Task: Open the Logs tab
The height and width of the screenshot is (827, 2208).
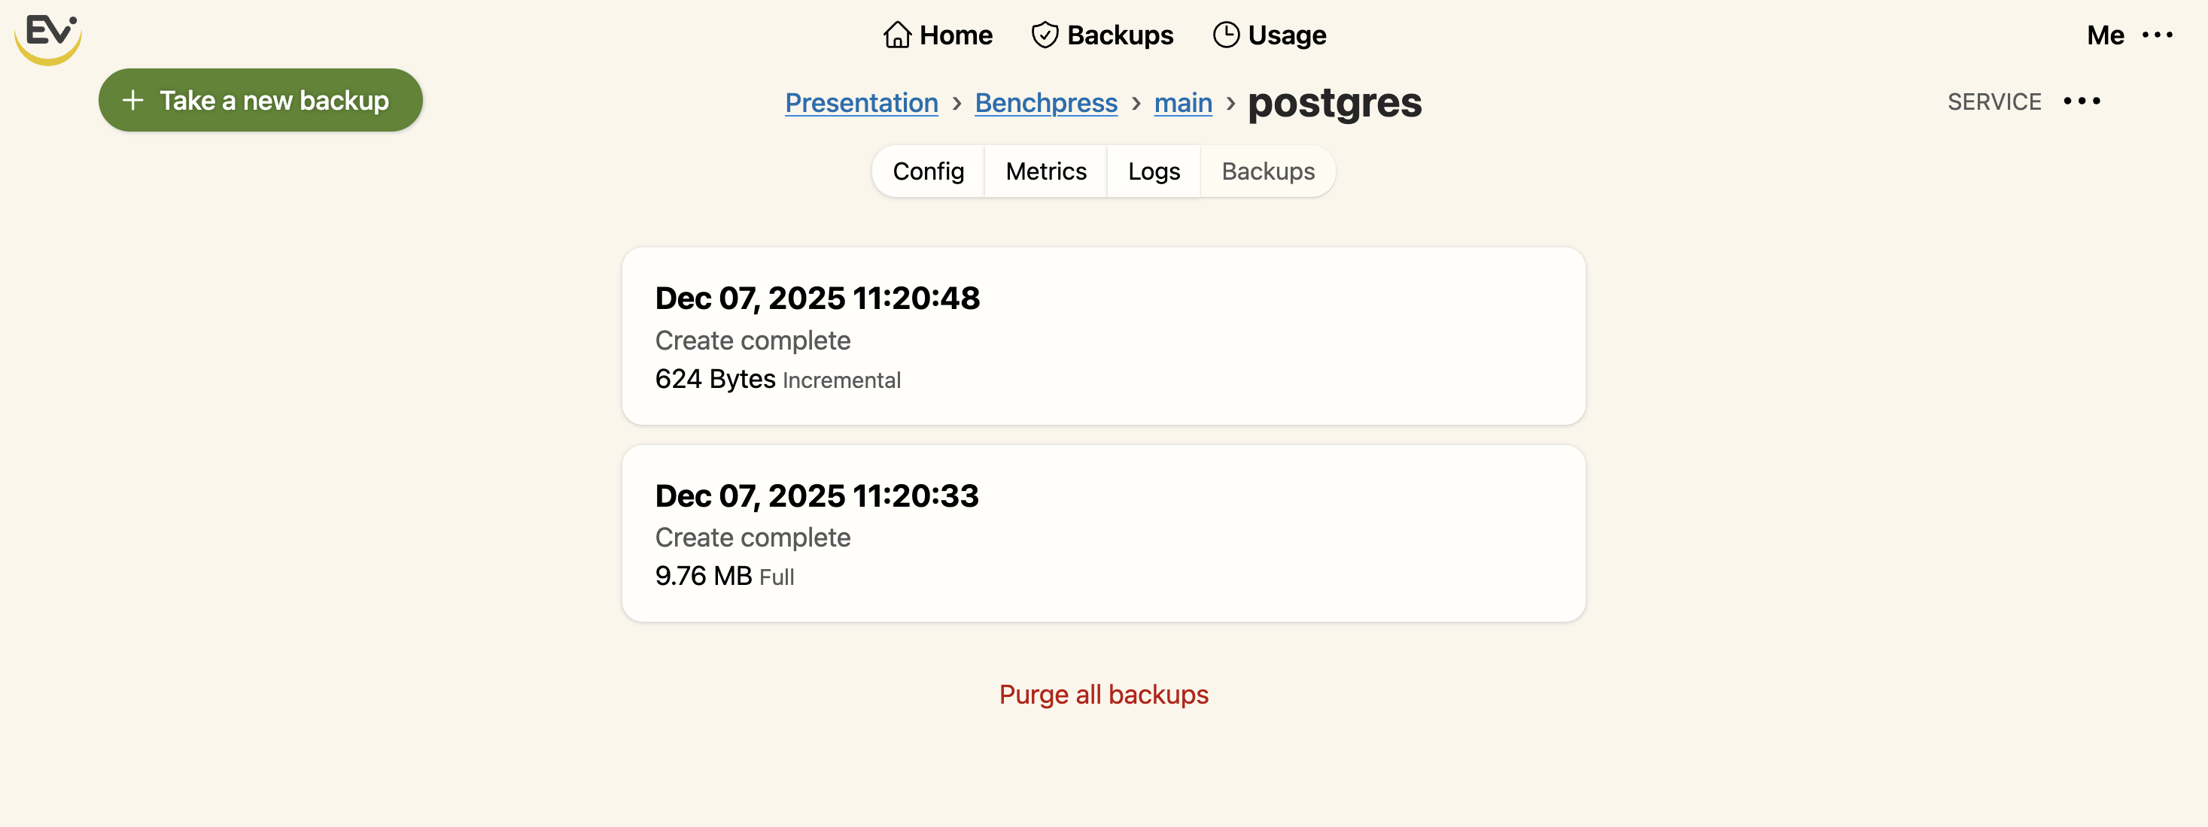Action: click(x=1153, y=171)
